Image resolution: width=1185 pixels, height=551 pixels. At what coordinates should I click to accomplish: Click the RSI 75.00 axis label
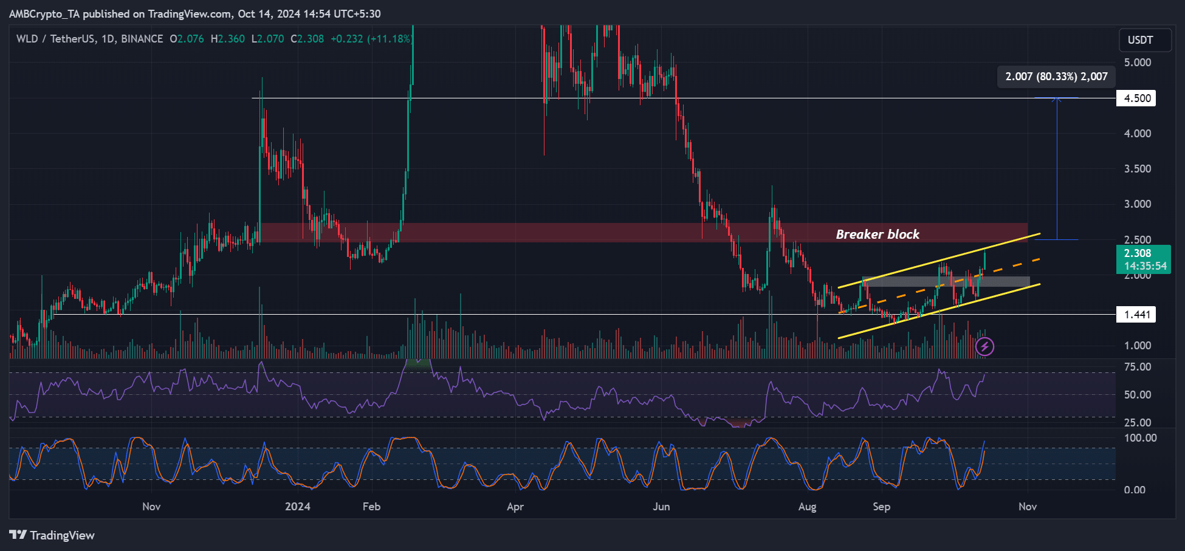click(1138, 367)
